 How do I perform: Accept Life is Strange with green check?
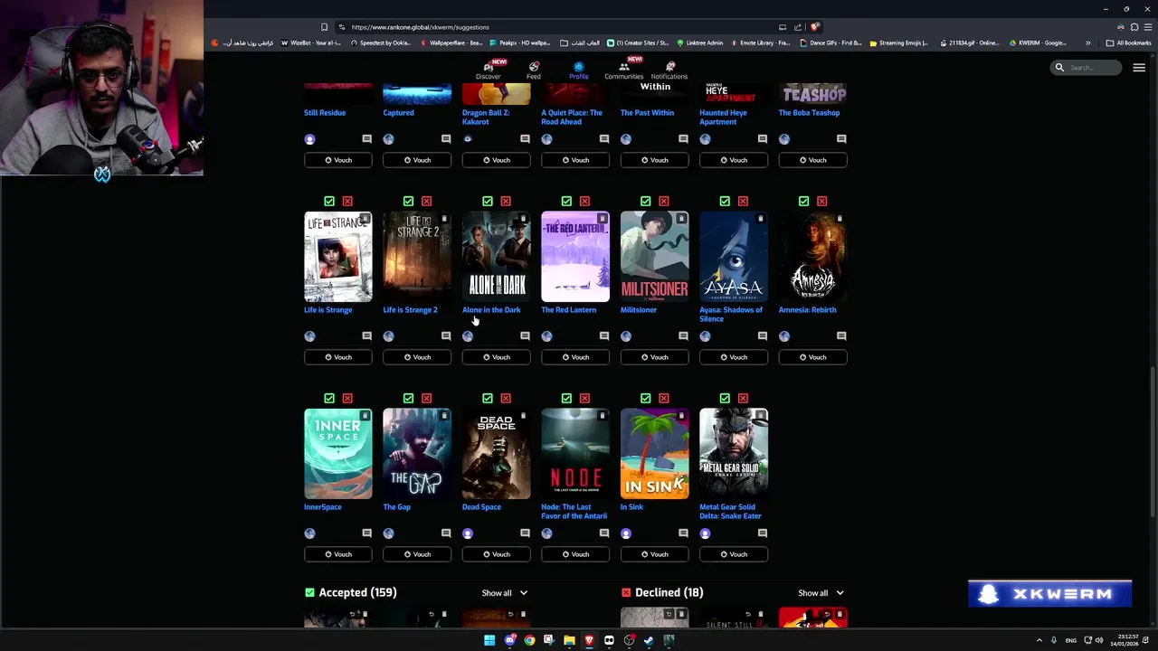pos(329,201)
